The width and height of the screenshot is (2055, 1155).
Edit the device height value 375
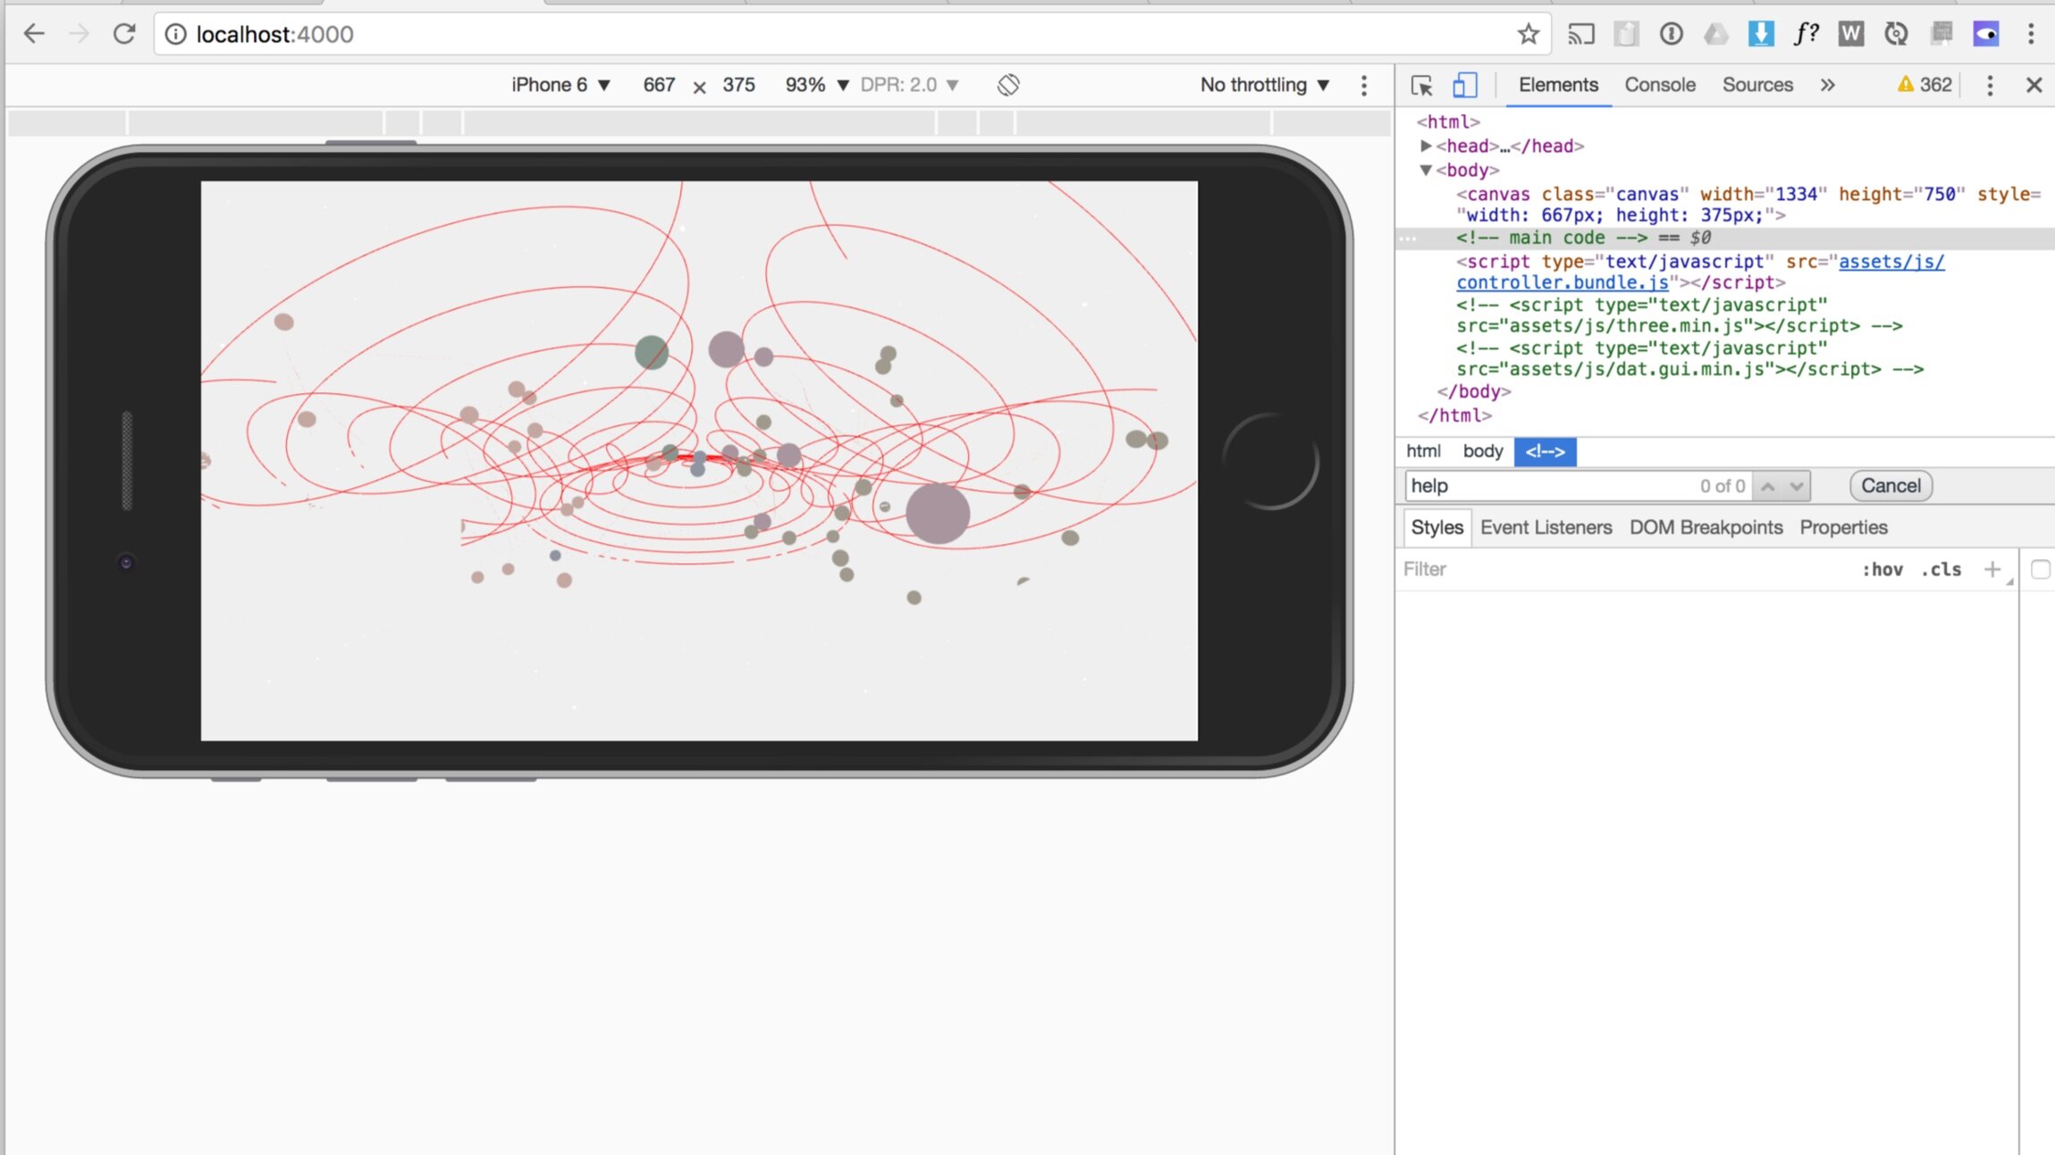[738, 85]
